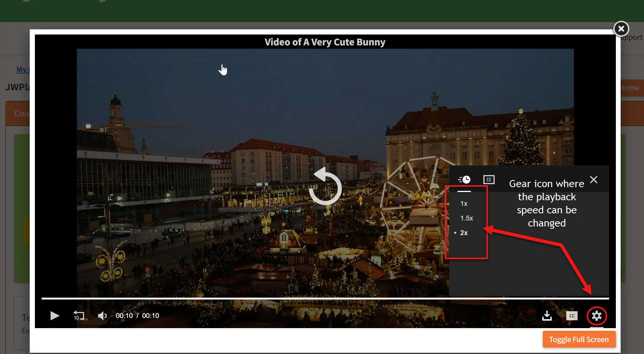Enable closed captions from the control bar
Image resolution: width=644 pixels, height=354 pixels.
572,316
